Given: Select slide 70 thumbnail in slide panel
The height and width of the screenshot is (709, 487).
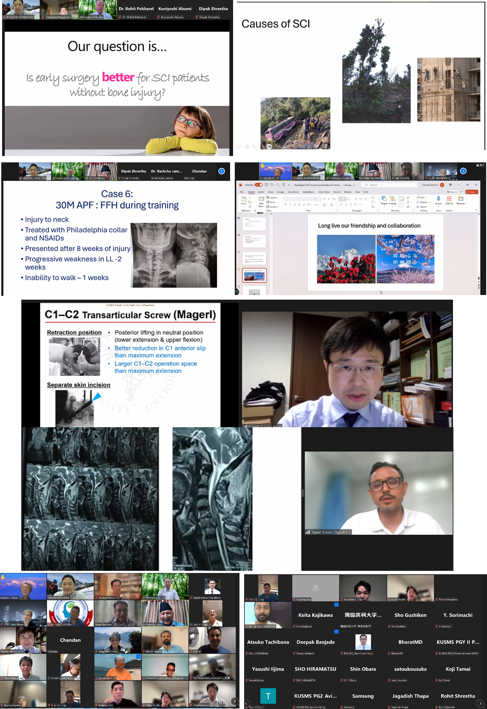Looking at the screenshot, I should (254, 241).
